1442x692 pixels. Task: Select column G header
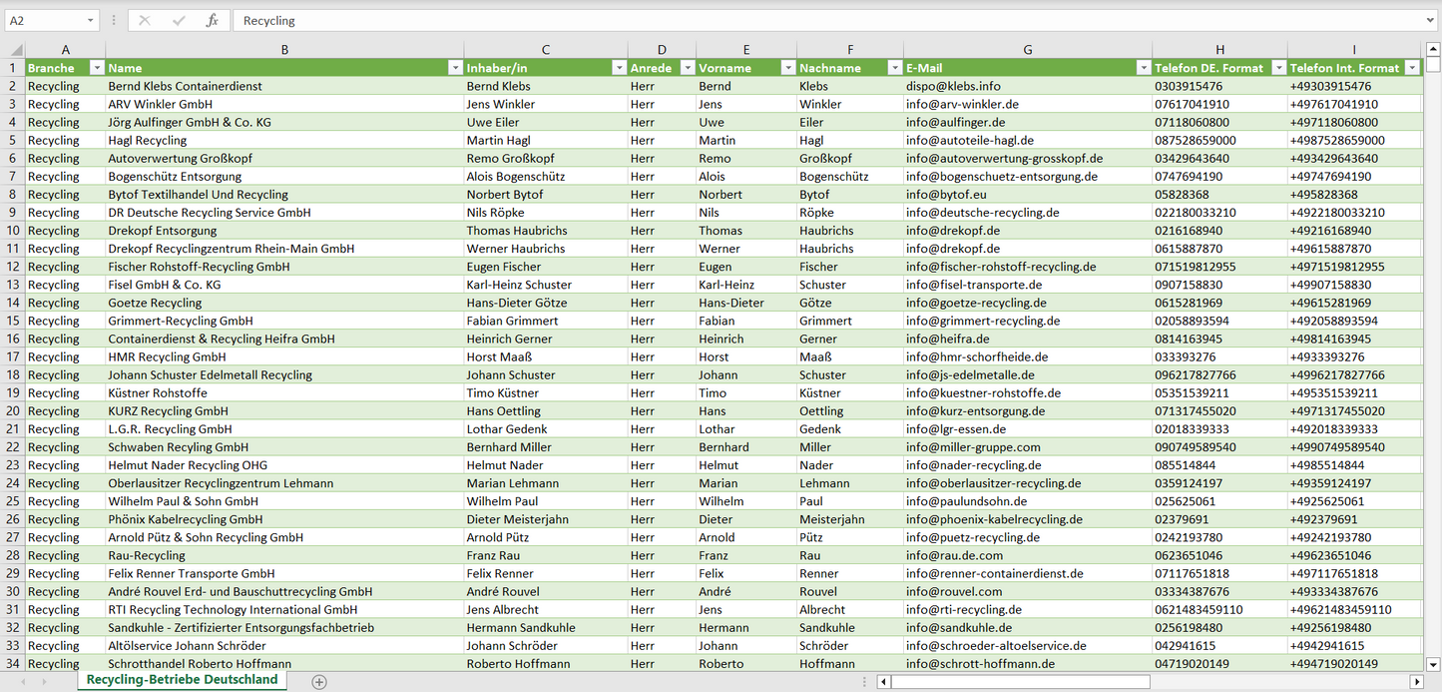point(1027,50)
